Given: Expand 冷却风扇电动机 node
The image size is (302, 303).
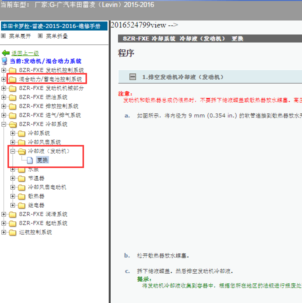Looking at the screenshot, I should (x=13, y=187).
